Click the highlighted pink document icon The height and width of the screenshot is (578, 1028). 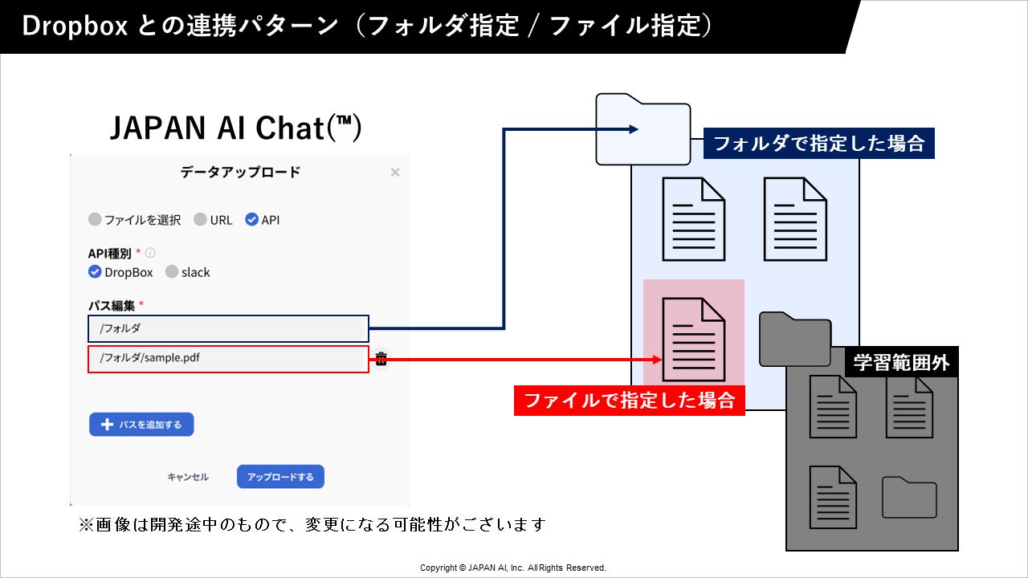tap(693, 339)
